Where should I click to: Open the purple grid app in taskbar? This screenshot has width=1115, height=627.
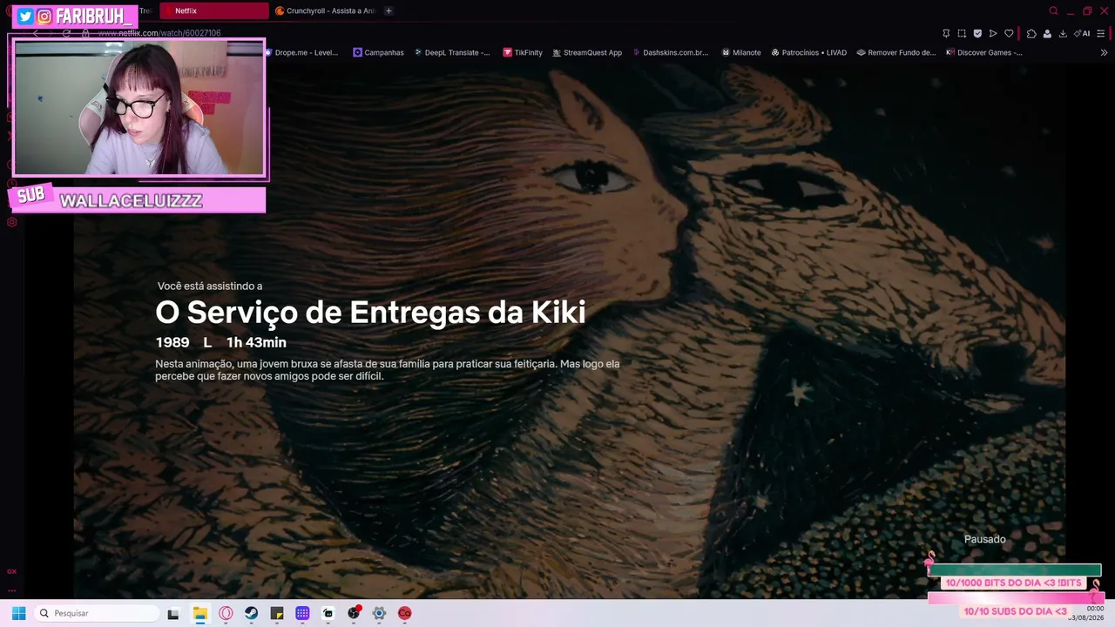point(302,614)
